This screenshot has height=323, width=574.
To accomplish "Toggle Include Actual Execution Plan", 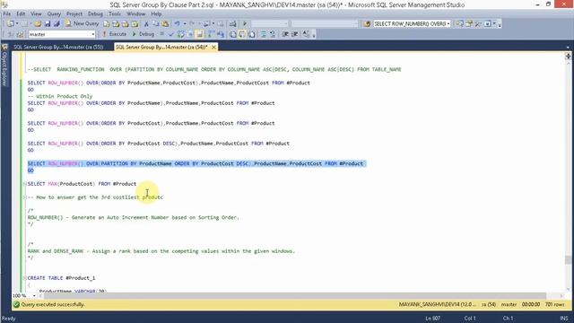I will click(x=211, y=34).
